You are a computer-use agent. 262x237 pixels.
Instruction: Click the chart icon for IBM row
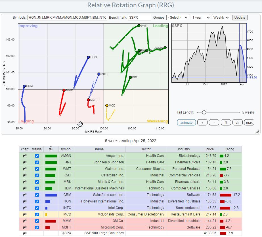25,188
